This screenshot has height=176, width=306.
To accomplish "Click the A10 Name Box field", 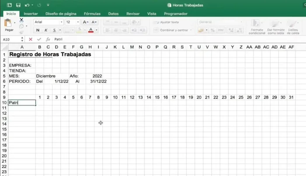I will click(x=11, y=39).
